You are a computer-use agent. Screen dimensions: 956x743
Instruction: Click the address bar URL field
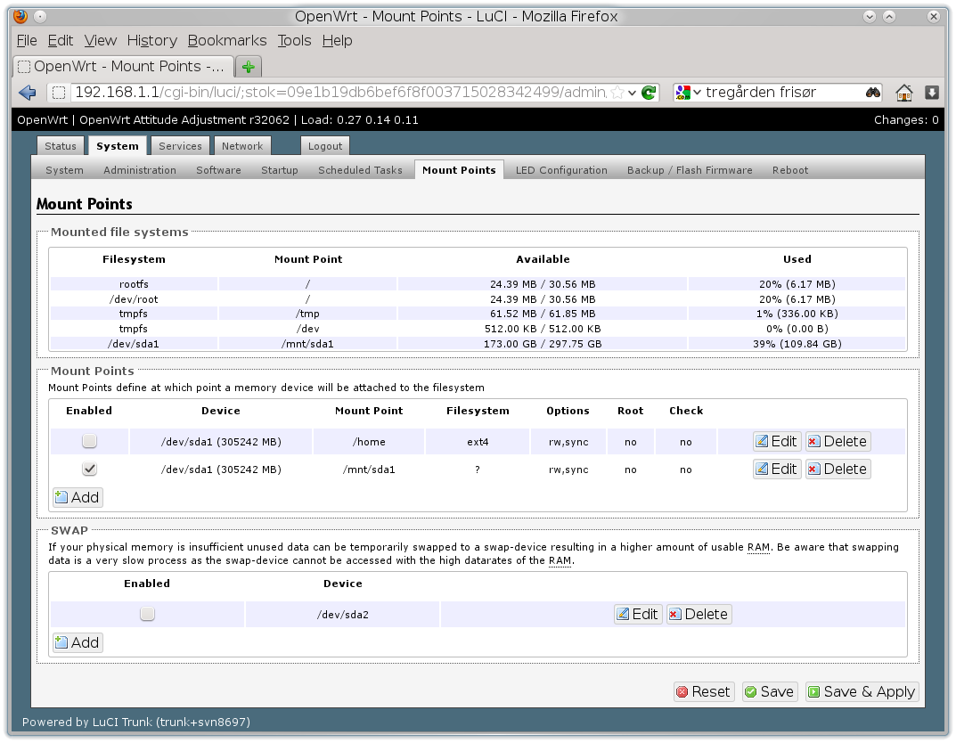[339, 93]
